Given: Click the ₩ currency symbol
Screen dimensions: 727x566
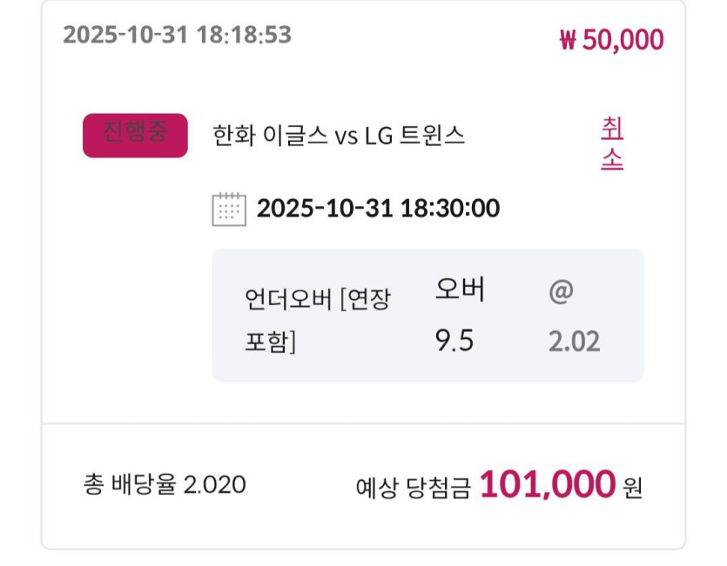Looking at the screenshot, I should (568, 41).
